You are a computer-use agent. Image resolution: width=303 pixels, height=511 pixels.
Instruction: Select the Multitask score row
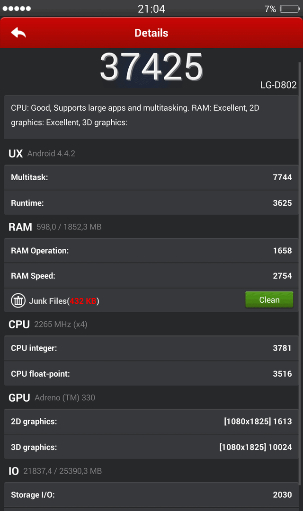151,177
